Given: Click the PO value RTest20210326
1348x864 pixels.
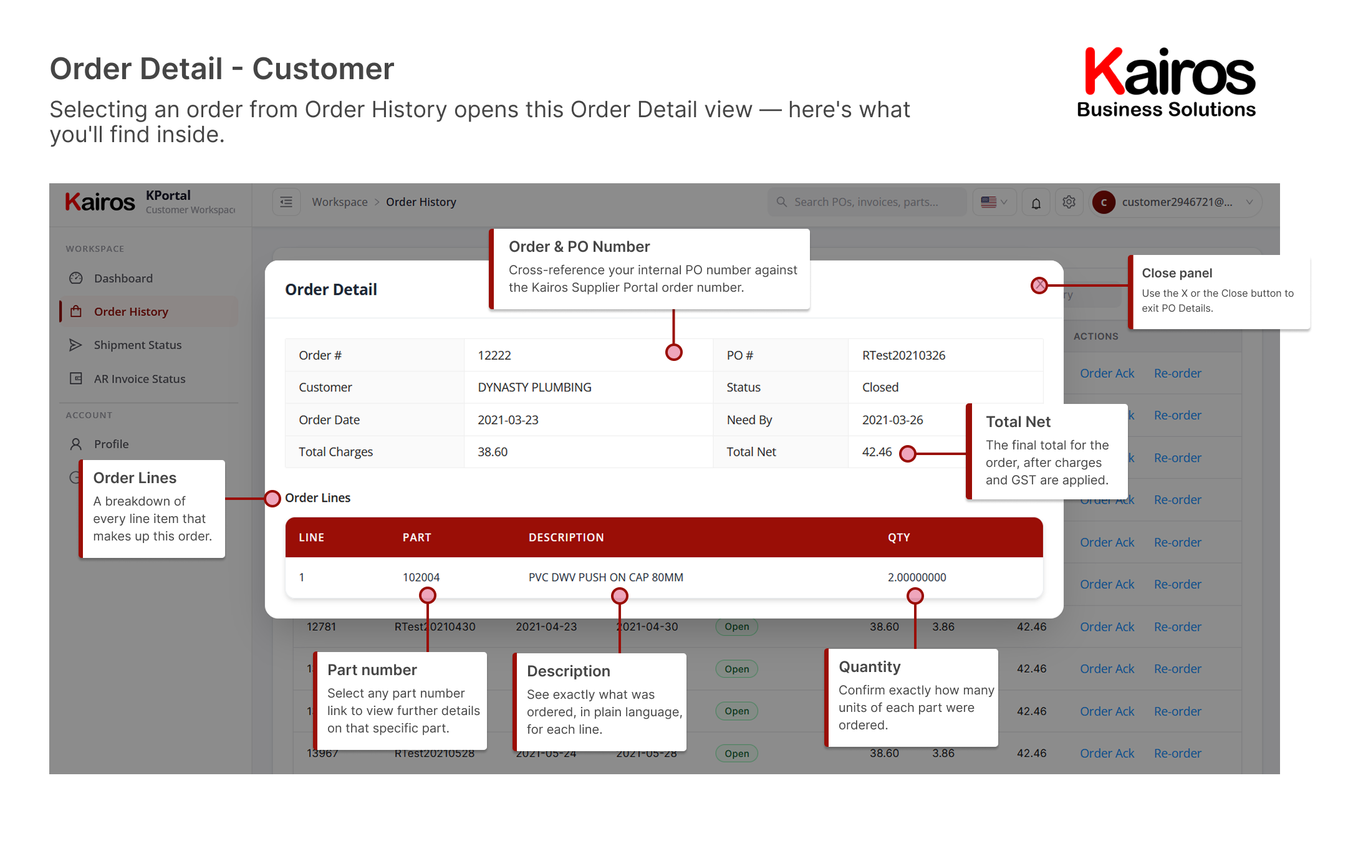Looking at the screenshot, I should (903, 355).
